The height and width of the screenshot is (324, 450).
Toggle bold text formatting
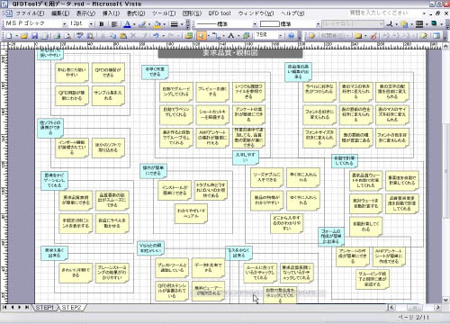coord(102,24)
